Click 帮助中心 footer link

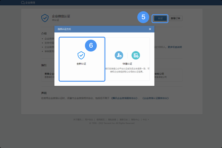coord(135,120)
